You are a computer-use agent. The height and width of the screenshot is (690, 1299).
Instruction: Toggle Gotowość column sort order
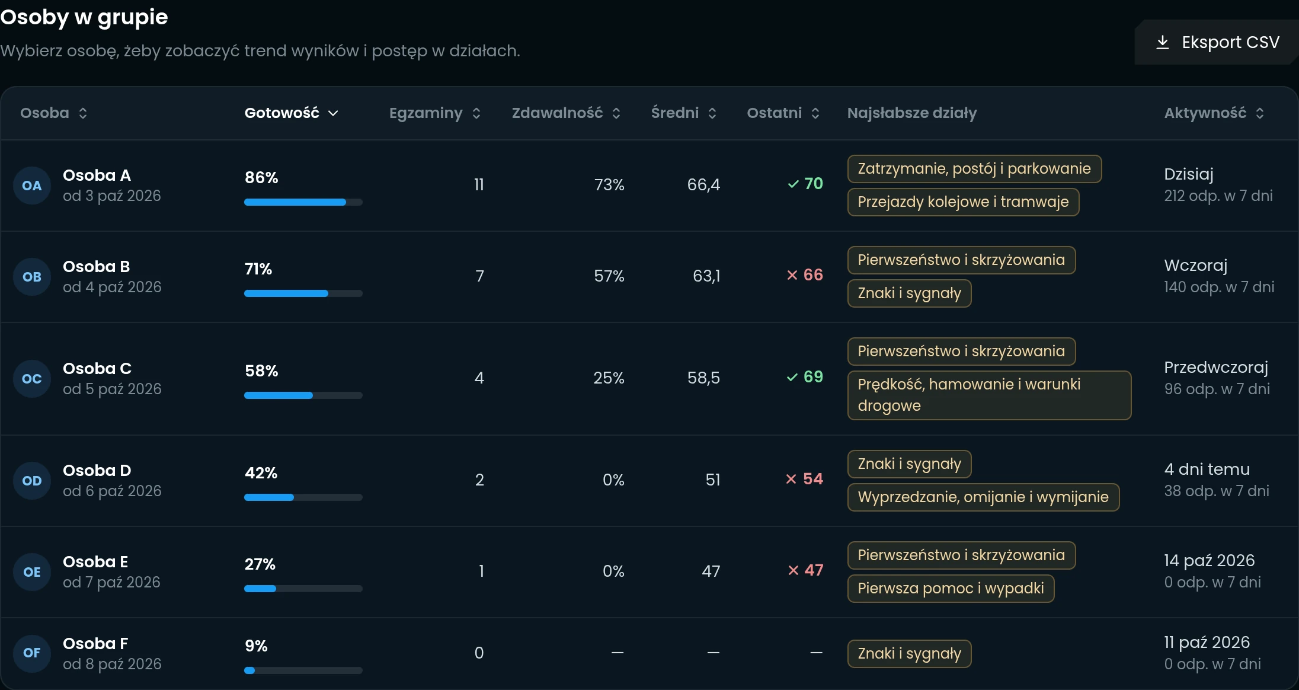[x=291, y=113]
